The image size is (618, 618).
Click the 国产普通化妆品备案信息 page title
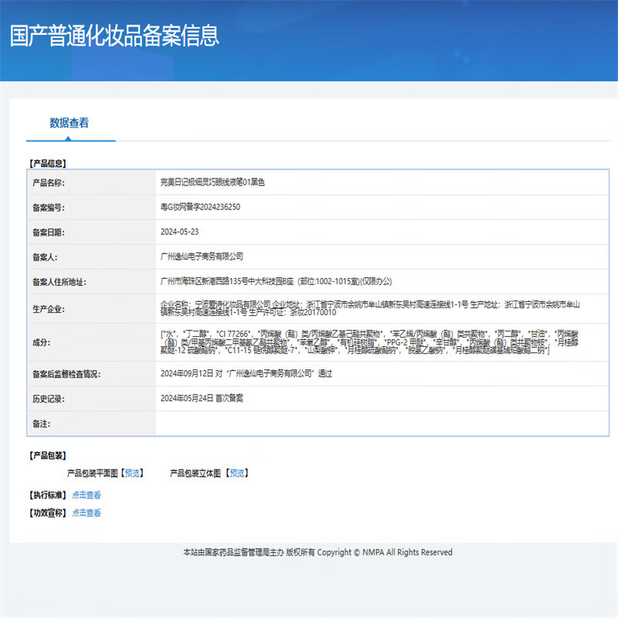[x=114, y=36]
